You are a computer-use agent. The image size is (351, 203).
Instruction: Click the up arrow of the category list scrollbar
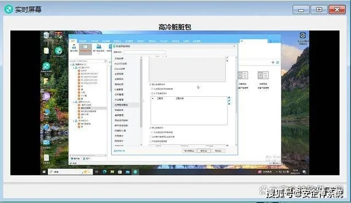pos(141,57)
